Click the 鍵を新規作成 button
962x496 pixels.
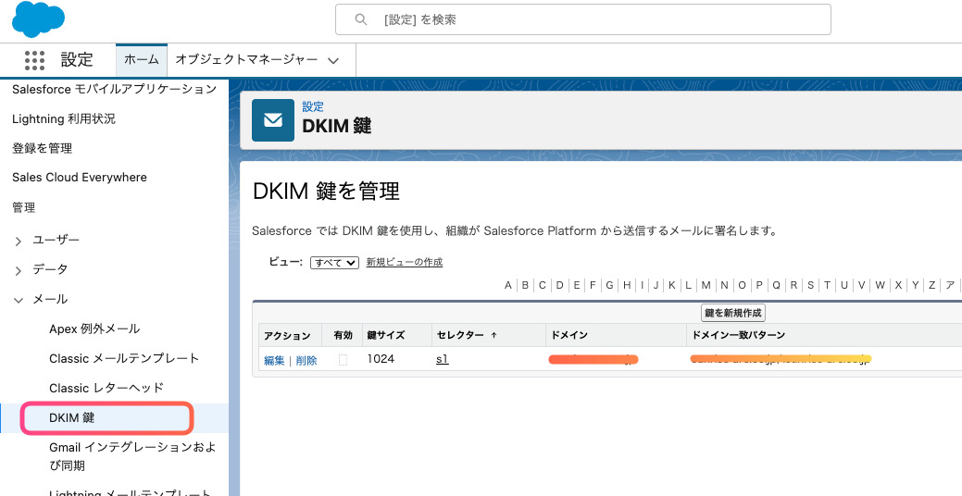click(x=733, y=313)
